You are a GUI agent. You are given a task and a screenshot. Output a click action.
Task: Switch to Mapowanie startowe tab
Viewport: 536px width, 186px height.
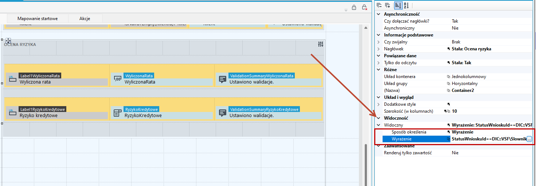click(x=38, y=19)
